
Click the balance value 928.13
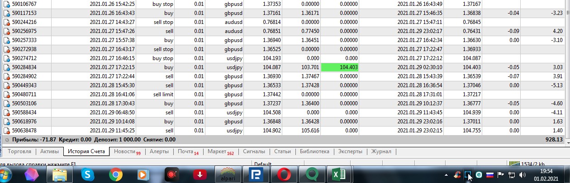[554, 140]
